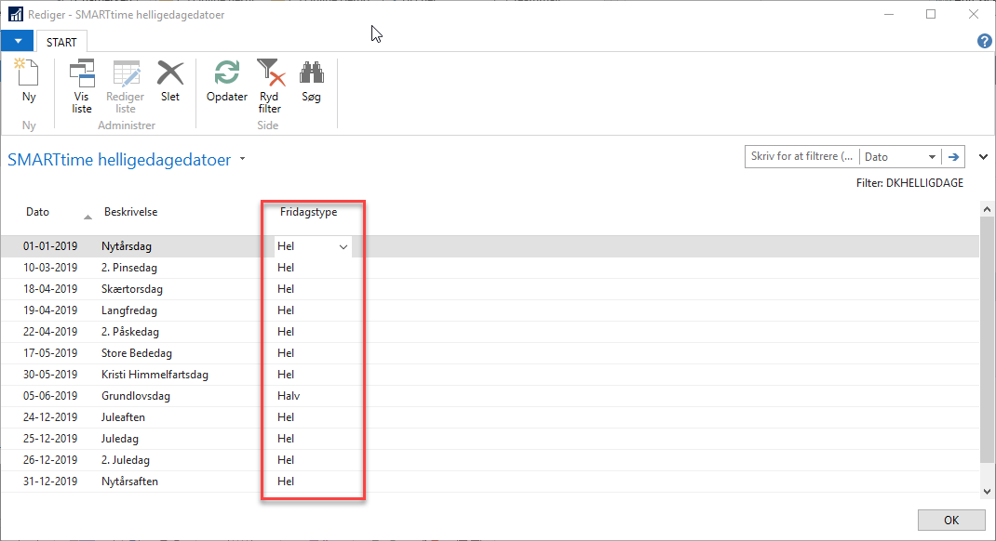The image size is (996, 541).
Task: Click the vertical scrollbar thumb
Action: pyautogui.click(x=987, y=339)
